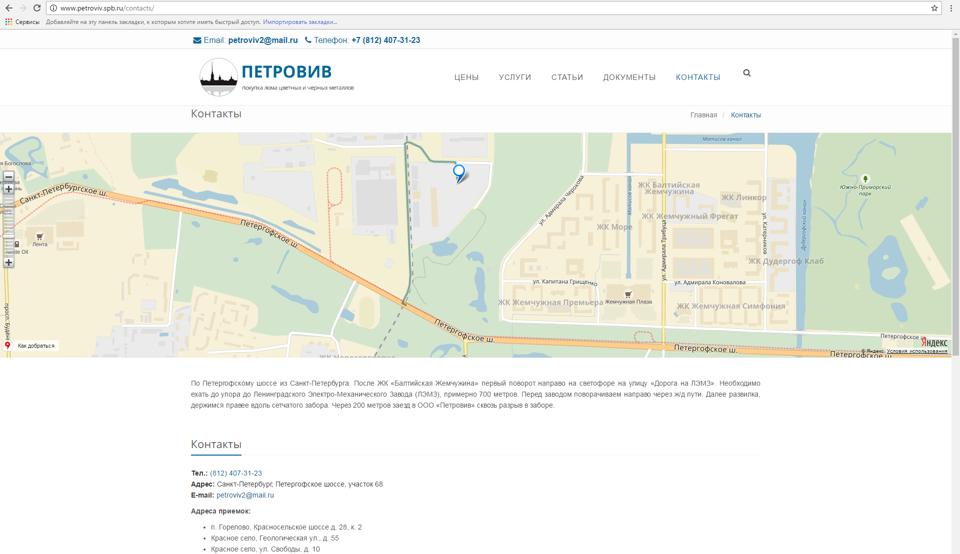960x554 pixels.
Task: Click the page vertical scrollbar thumb
Action: pos(955,197)
